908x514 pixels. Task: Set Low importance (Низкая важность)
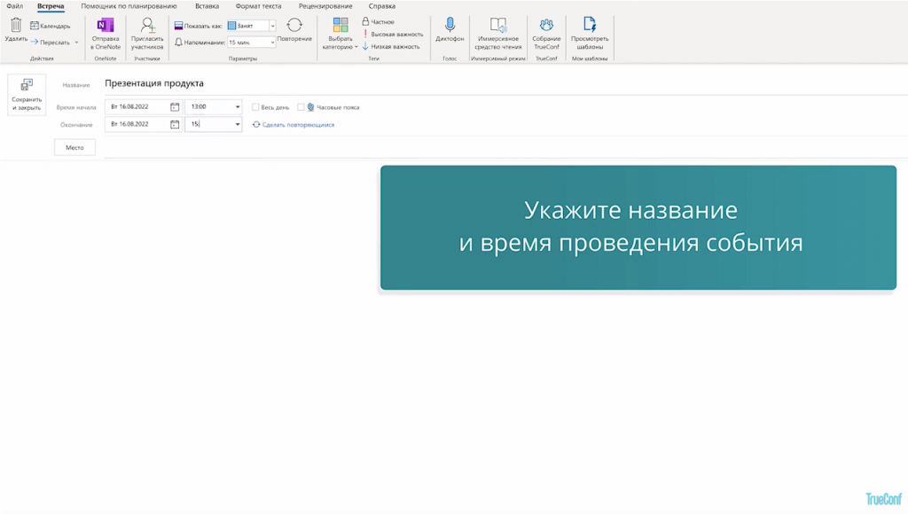click(x=391, y=46)
